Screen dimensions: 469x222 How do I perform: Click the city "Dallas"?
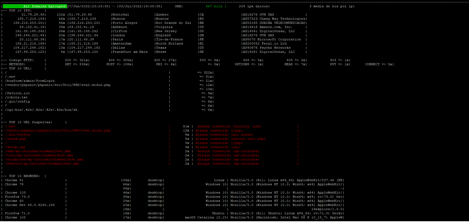[119, 48]
